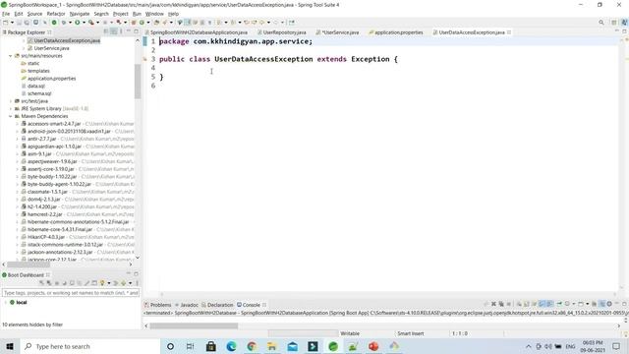Viewport: 629px width, 354px height.
Task: Open the New file dropdown arrow
Action: pos(12,23)
